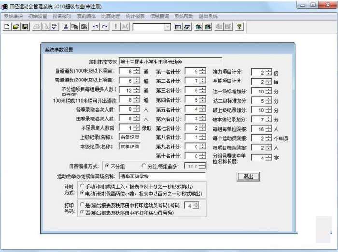Click 不足录取人数减 value field
This screenshot has width=338, height=252.
pos(126,128)
